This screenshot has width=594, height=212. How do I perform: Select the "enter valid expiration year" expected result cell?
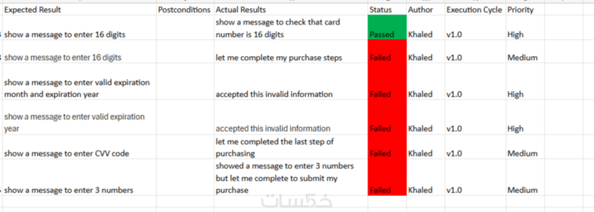click(74, 123)
